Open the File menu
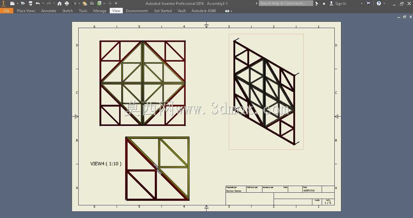The height and width of the screenshot is (218, 413). 7,11
